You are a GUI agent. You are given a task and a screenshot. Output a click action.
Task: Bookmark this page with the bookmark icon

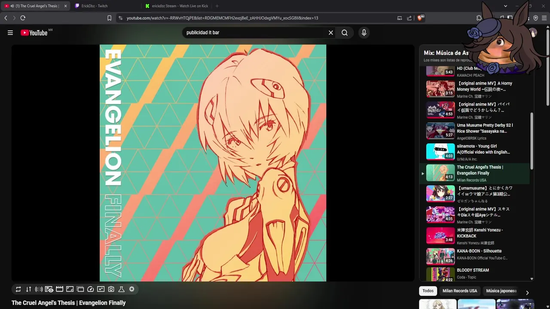(x=109, y=18)
